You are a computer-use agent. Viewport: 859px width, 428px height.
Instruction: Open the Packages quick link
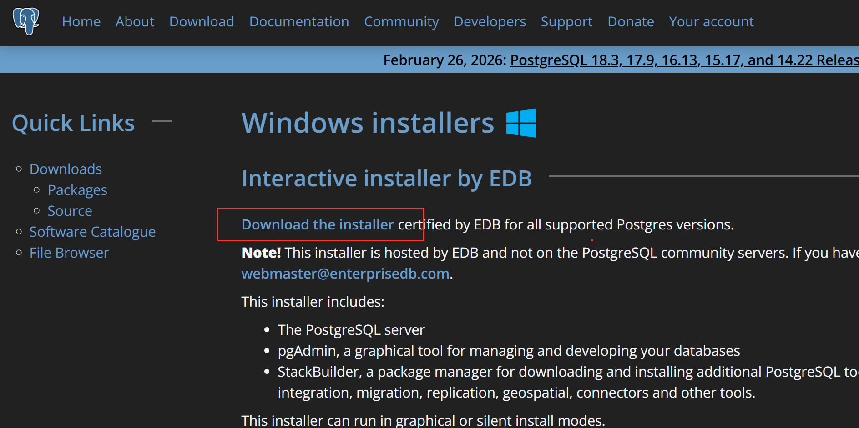click(77, 190)
